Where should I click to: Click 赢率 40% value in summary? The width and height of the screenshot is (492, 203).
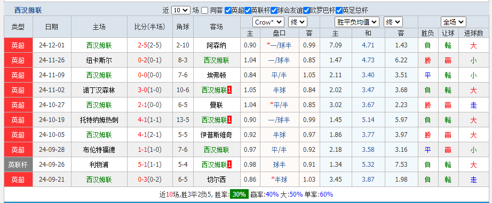pos(272,194)
